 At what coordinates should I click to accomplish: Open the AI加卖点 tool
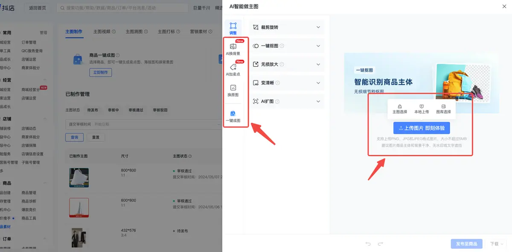pyautogui.click(x=233, y=69)
